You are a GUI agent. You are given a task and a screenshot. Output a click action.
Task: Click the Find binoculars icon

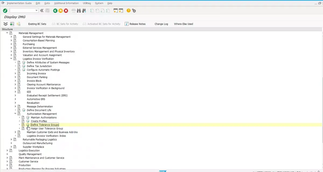(79, 10)
